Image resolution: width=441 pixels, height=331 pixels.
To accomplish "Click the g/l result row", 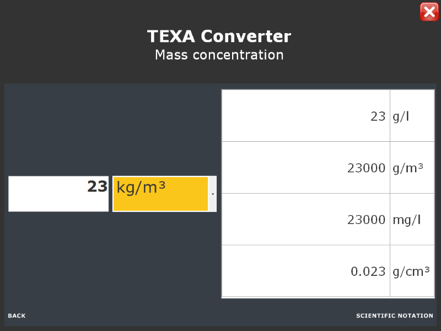I will [x=328, y=116].
